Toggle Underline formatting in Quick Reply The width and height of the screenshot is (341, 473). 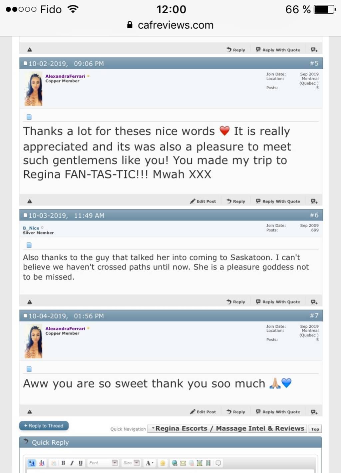tap(81, 463)
